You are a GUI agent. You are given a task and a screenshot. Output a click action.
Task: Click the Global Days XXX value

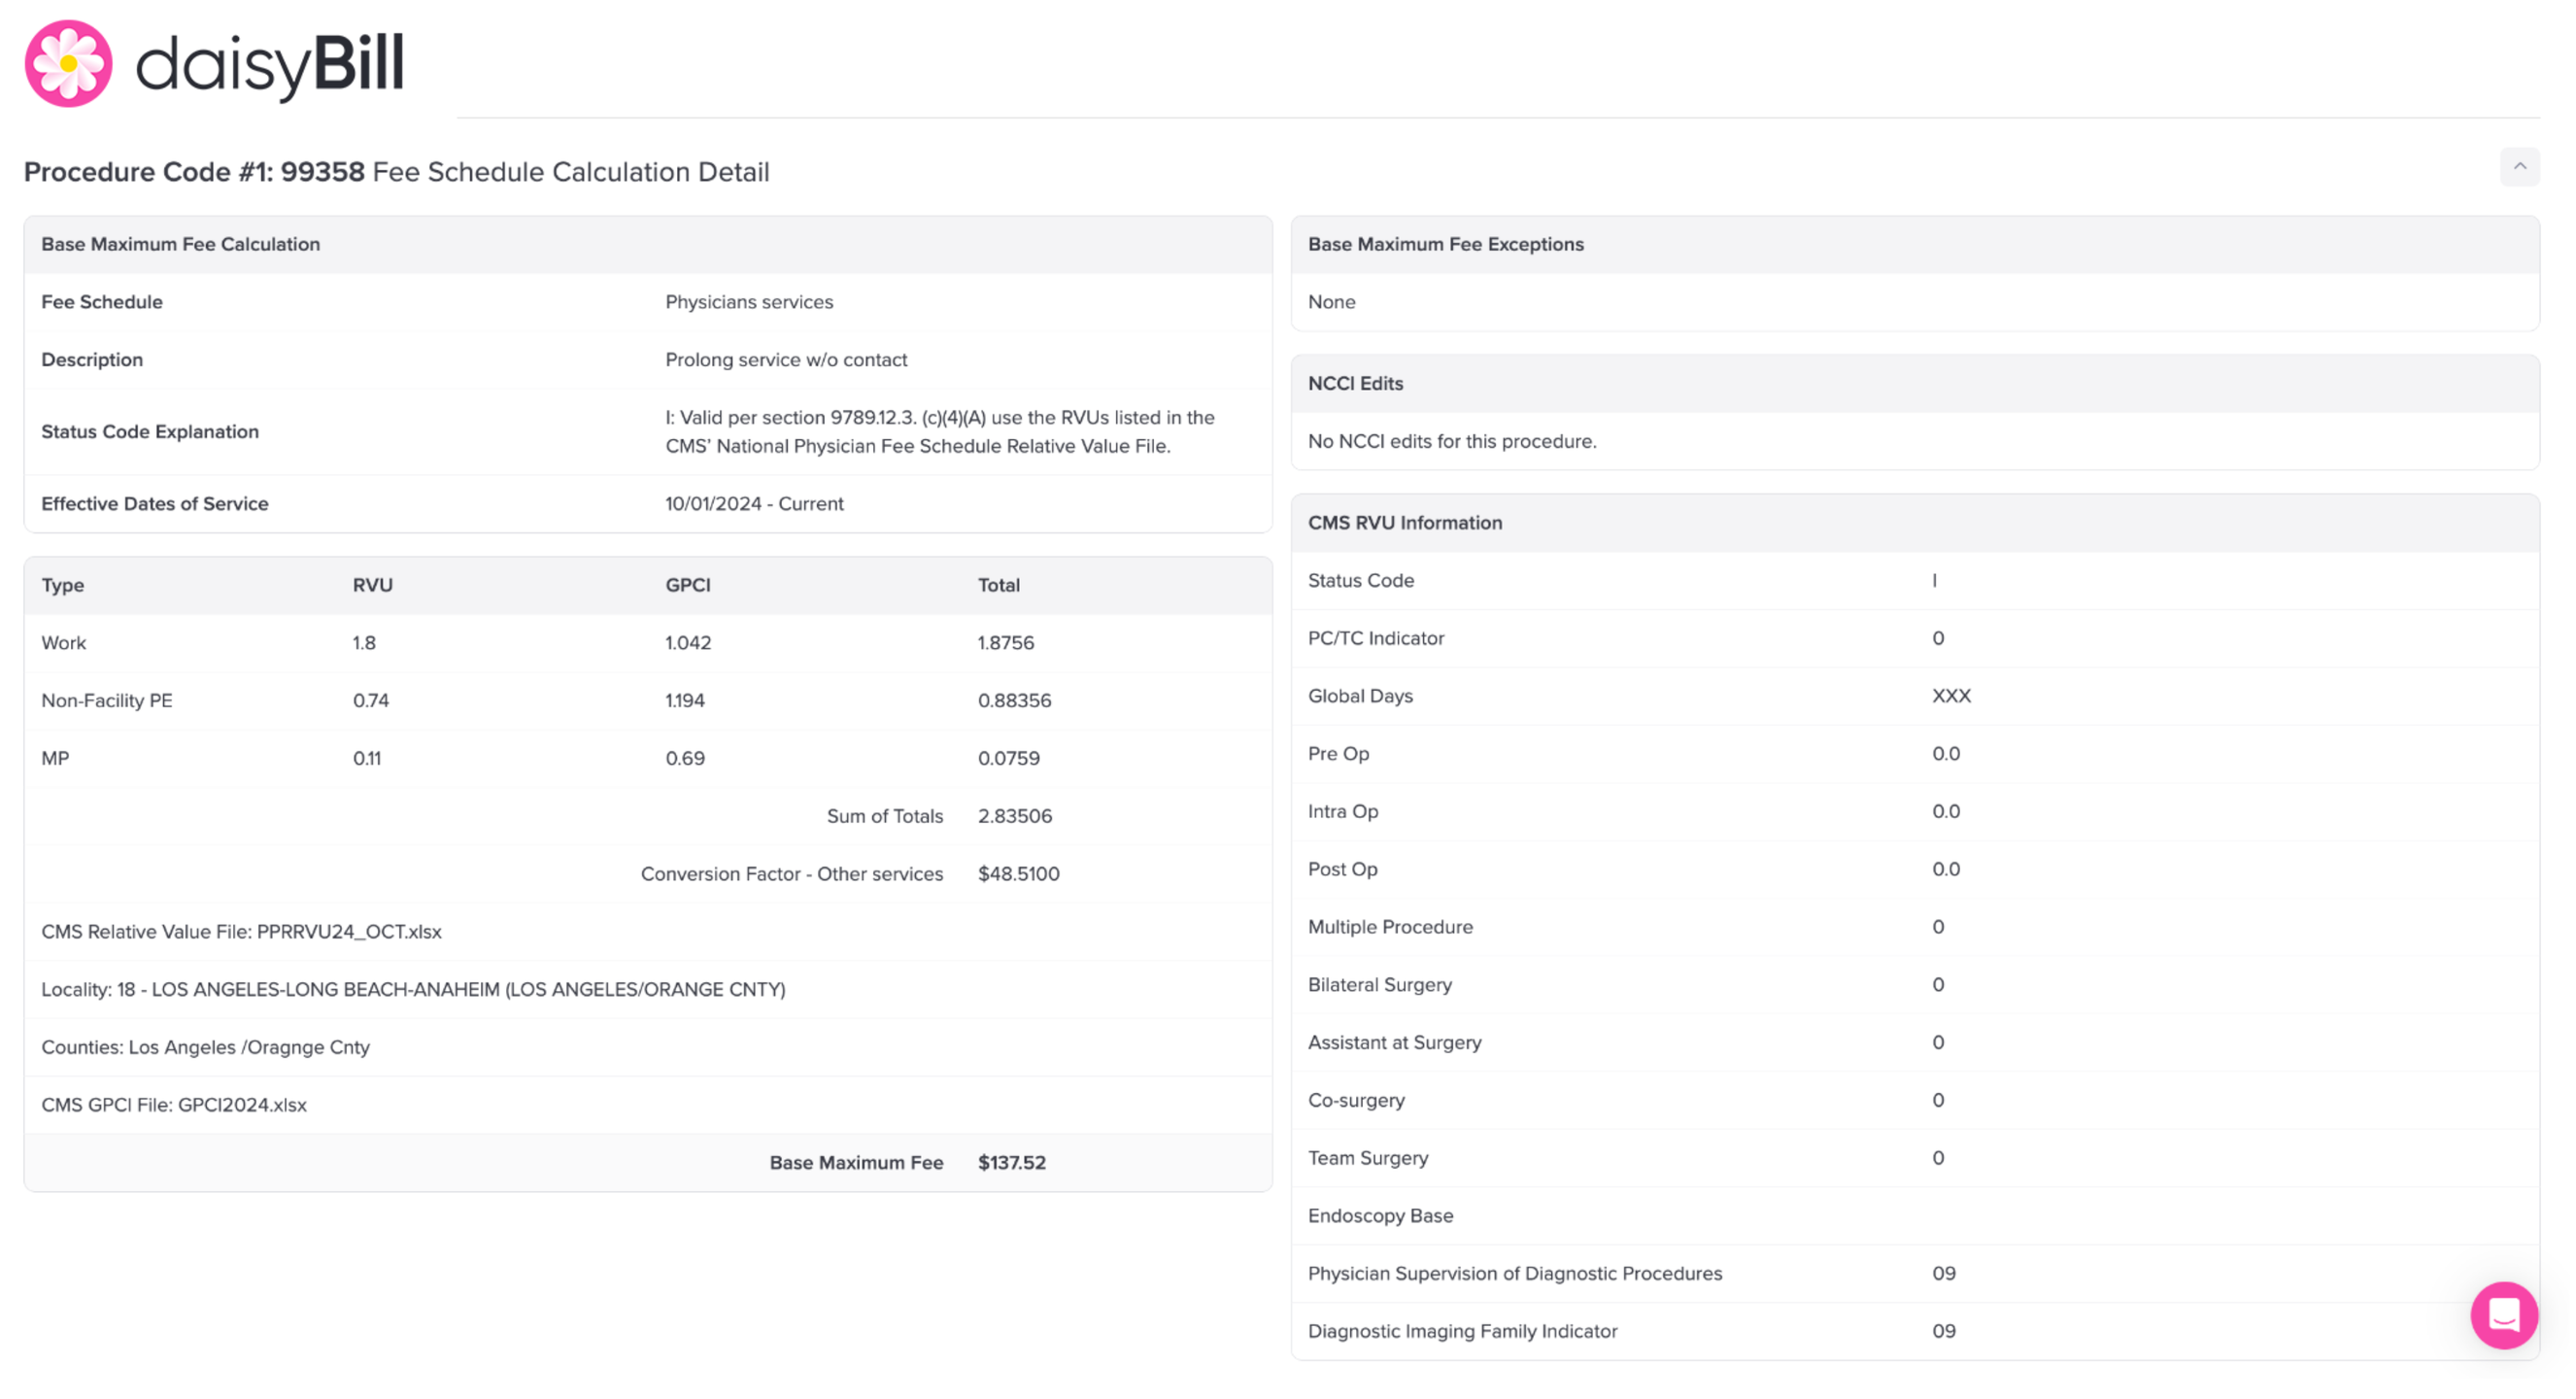tap(1950, 695)
